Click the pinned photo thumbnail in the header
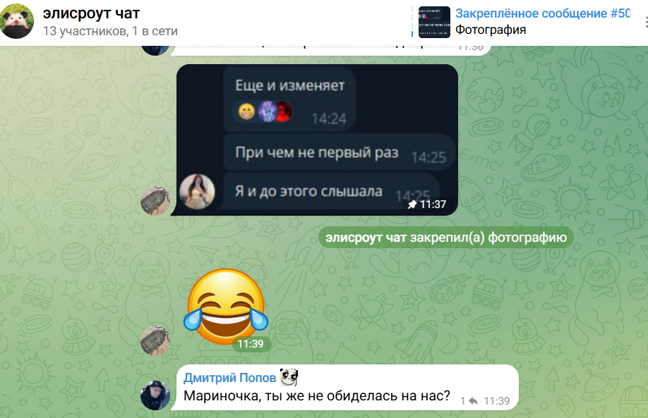Screen dimensions: 648x418 click(x=434, y=23)
